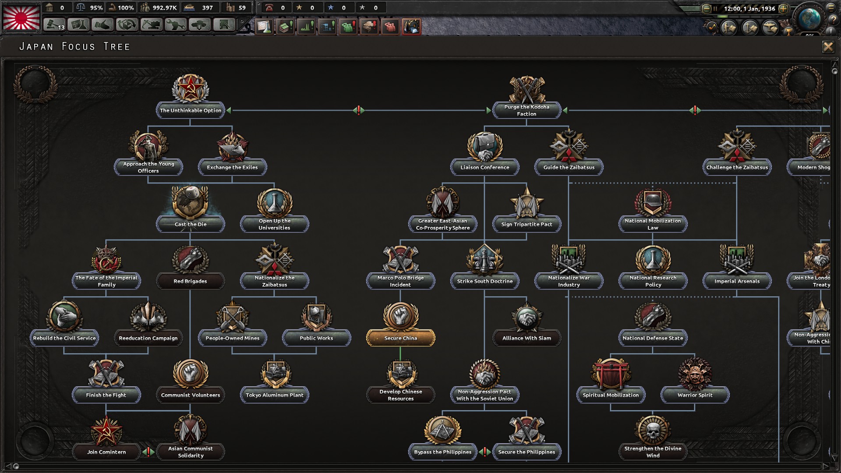Expand the focus tree scrollbar to the right
Image resolution: width=841 pixels, height=473 pixels.
click(827, 466)
